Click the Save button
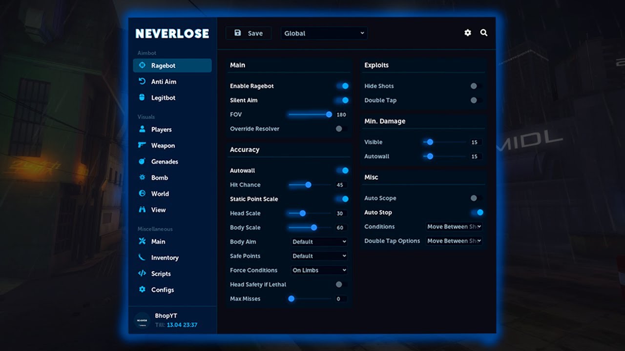 (x=249, y=33)
